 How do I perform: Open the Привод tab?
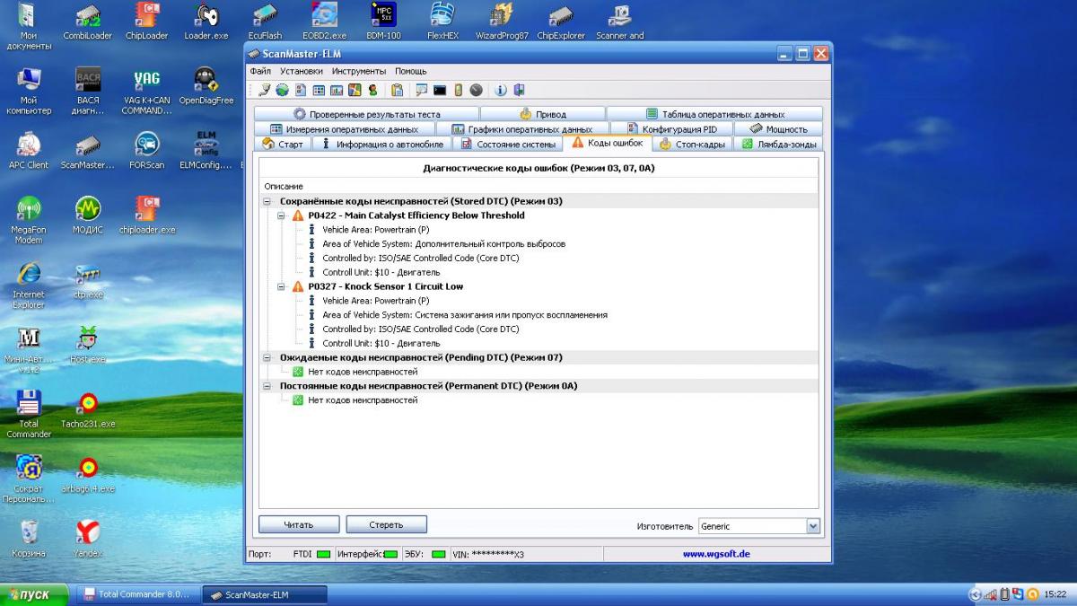[543, 114]
